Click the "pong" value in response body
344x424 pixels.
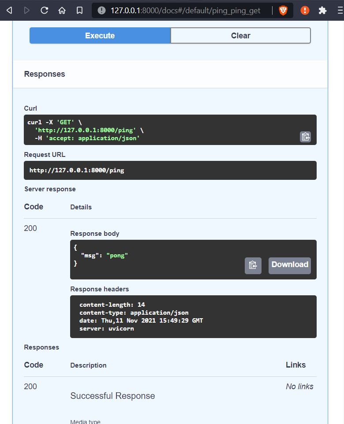tap(117, 256)
